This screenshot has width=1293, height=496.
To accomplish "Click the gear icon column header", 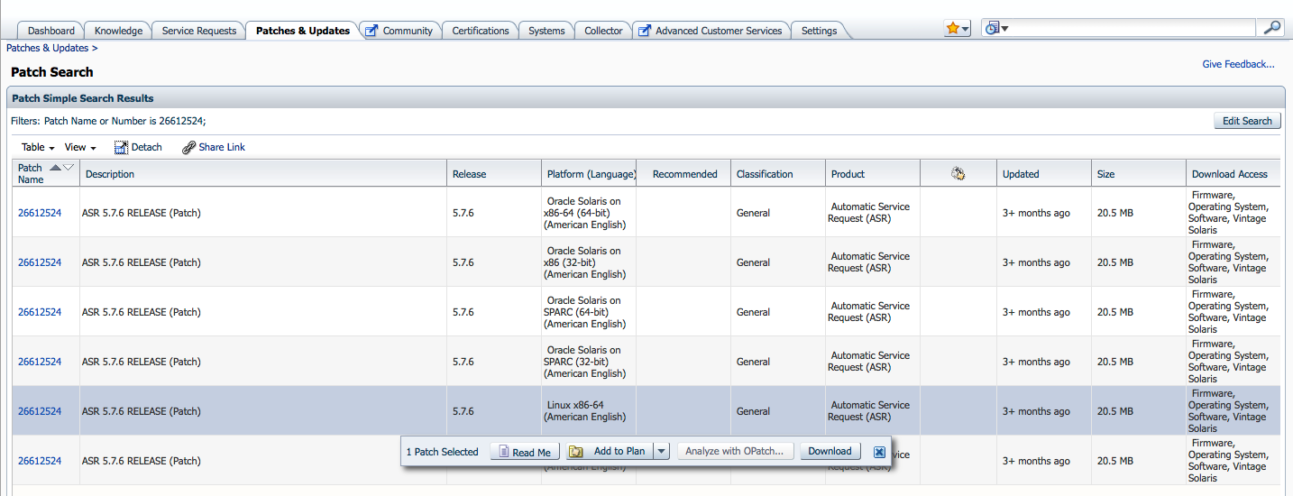I will (x=958, y=174).
